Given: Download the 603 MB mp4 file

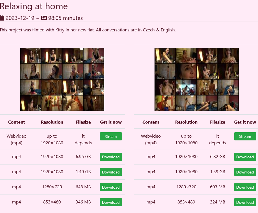Looking at the screenshot, I should click(x=245, y=187).
